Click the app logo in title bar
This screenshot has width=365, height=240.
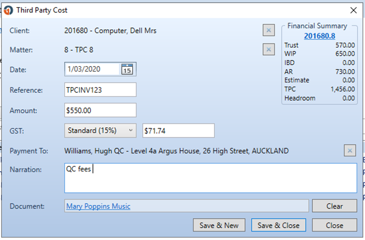pos(8,10)
